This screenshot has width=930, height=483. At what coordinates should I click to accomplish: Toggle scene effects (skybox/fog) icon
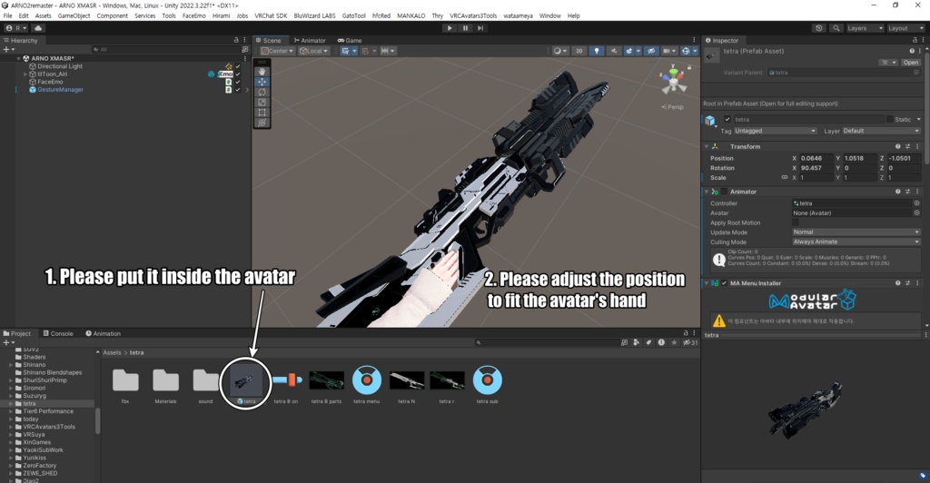(631, 51)
